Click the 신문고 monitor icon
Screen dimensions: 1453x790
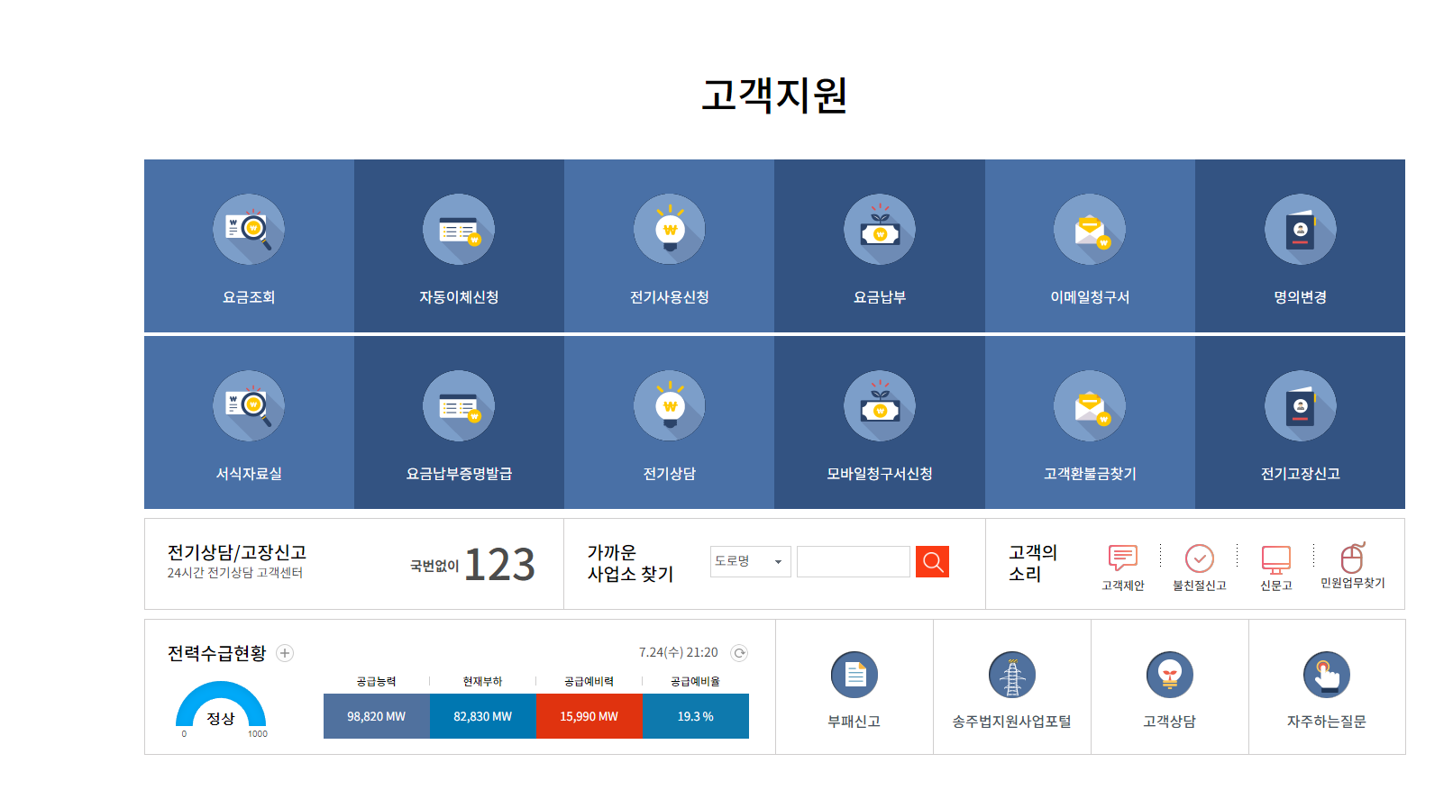[1276, 559]
